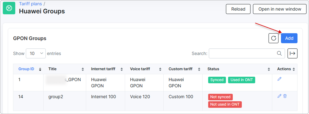Refresh GPON Groups with the circular arrow icon
309x114 pixels.
pos(274,38)
